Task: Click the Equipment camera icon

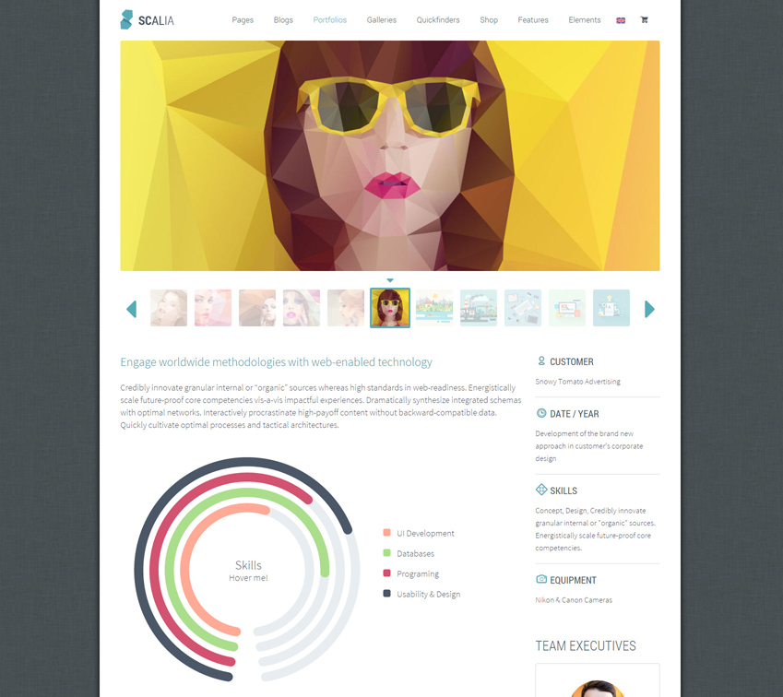Action: pos(541,580)
